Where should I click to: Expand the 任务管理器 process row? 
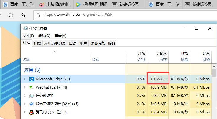point(25,96)
